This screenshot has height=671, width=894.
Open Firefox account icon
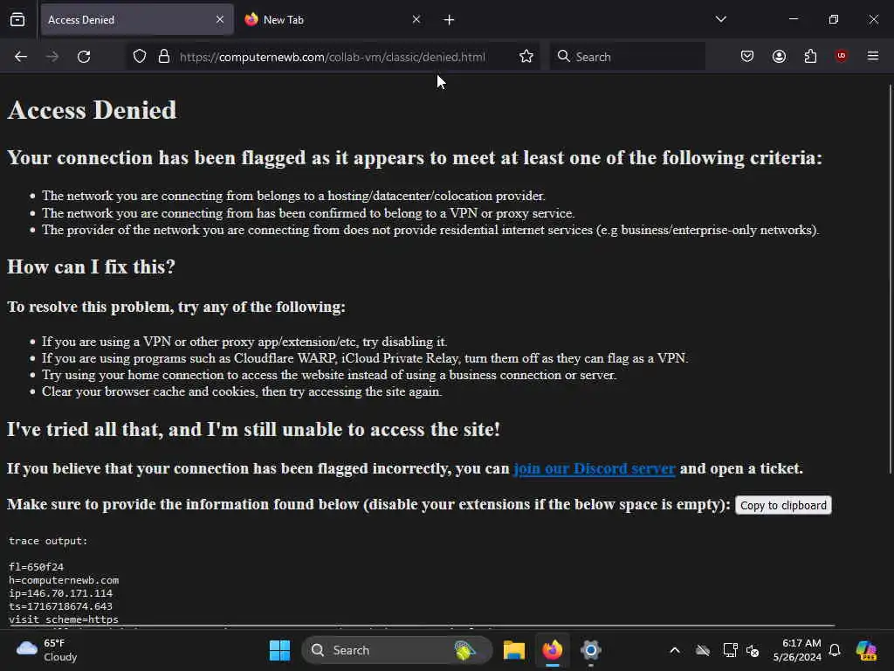tap(779, 56)
